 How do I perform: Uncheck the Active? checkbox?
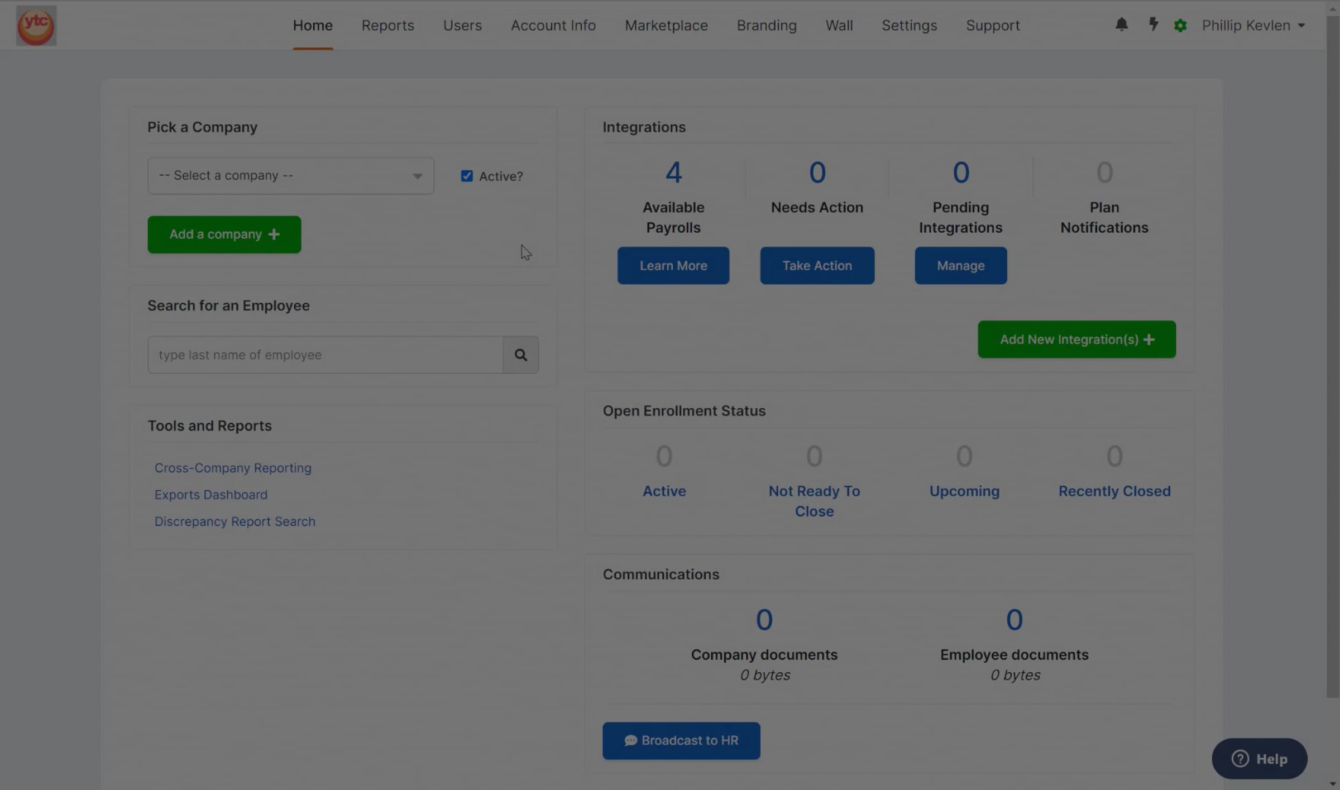tap(466, 176)
